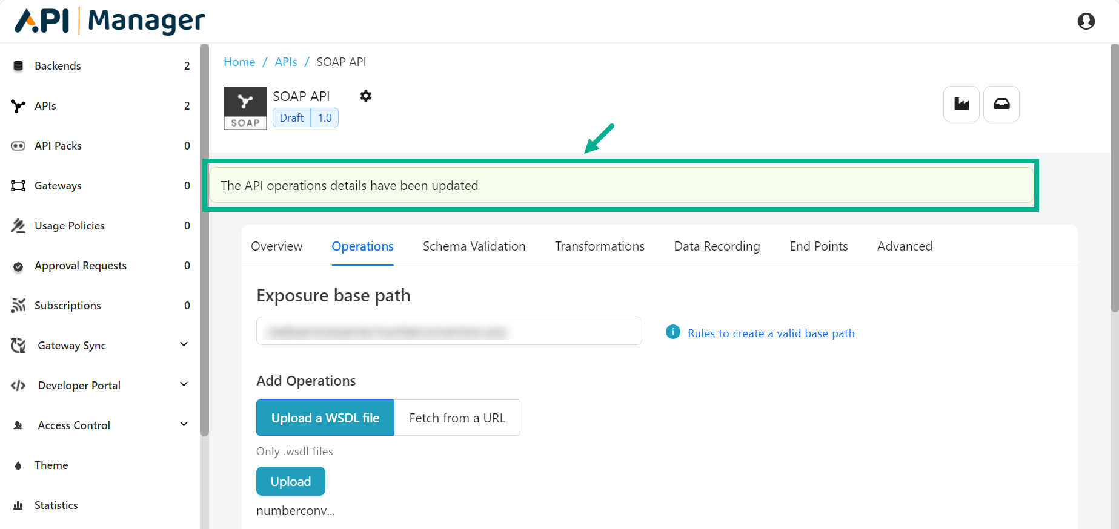
Task: Expand the Gateway Sync menu
Action: (184, 344)
